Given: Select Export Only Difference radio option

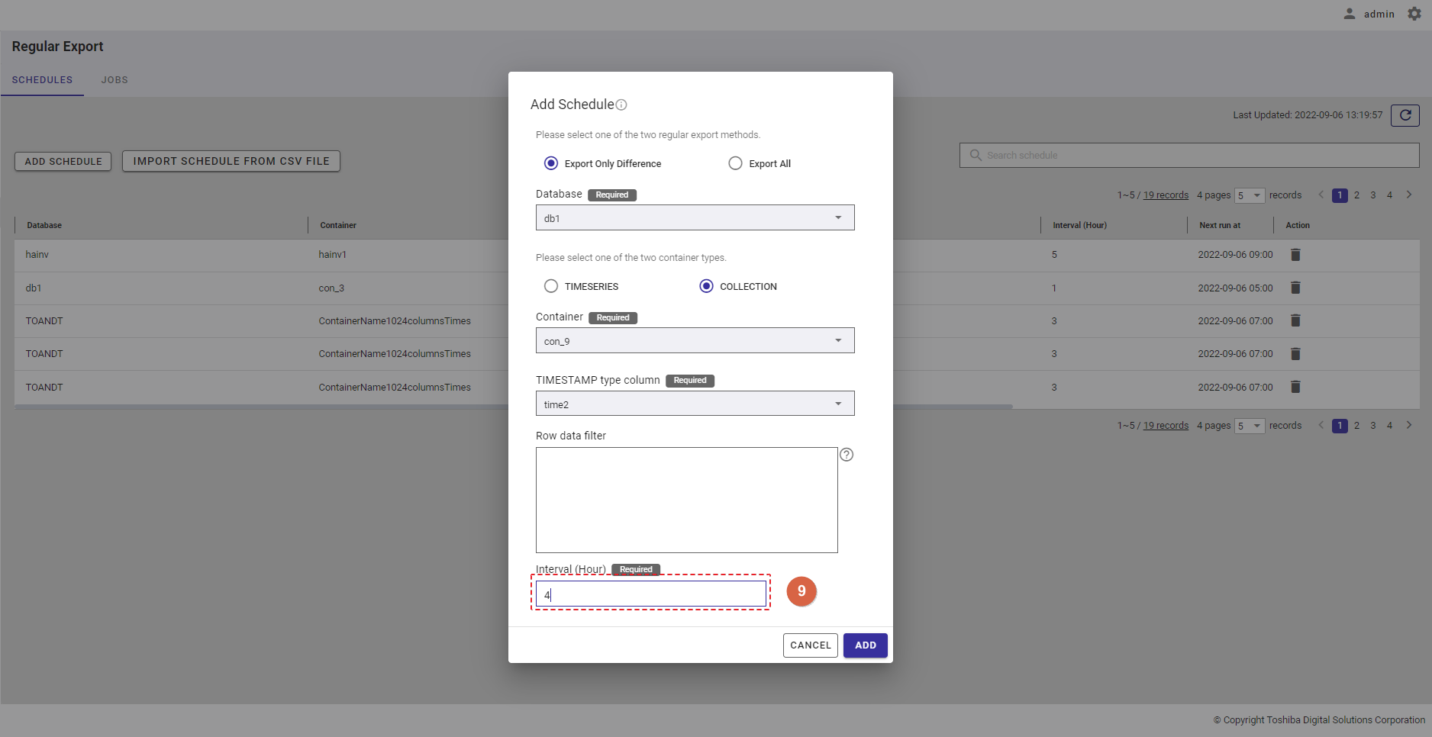Looking at the screenshot, I should pyautogui.click(x=551, y=163).
